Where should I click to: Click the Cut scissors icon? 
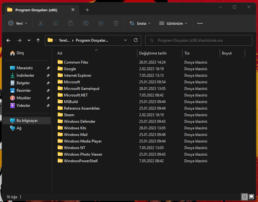[41, 23]
